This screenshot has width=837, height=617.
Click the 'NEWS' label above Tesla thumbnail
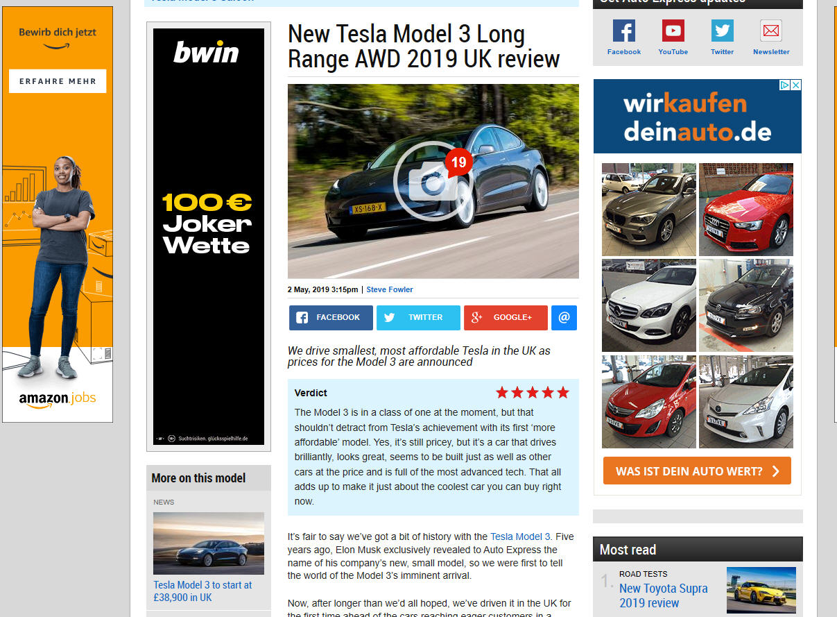(164, 502)
